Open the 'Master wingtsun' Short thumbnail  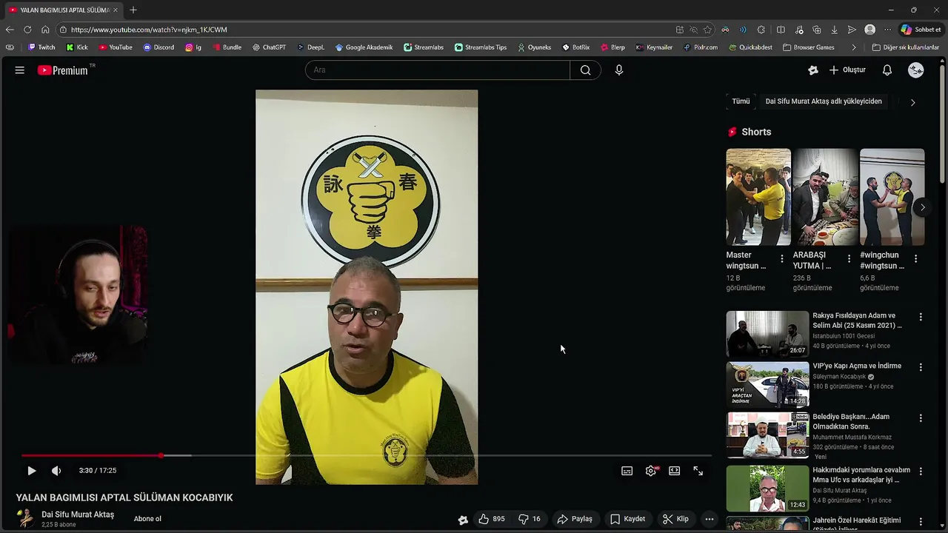758,197
